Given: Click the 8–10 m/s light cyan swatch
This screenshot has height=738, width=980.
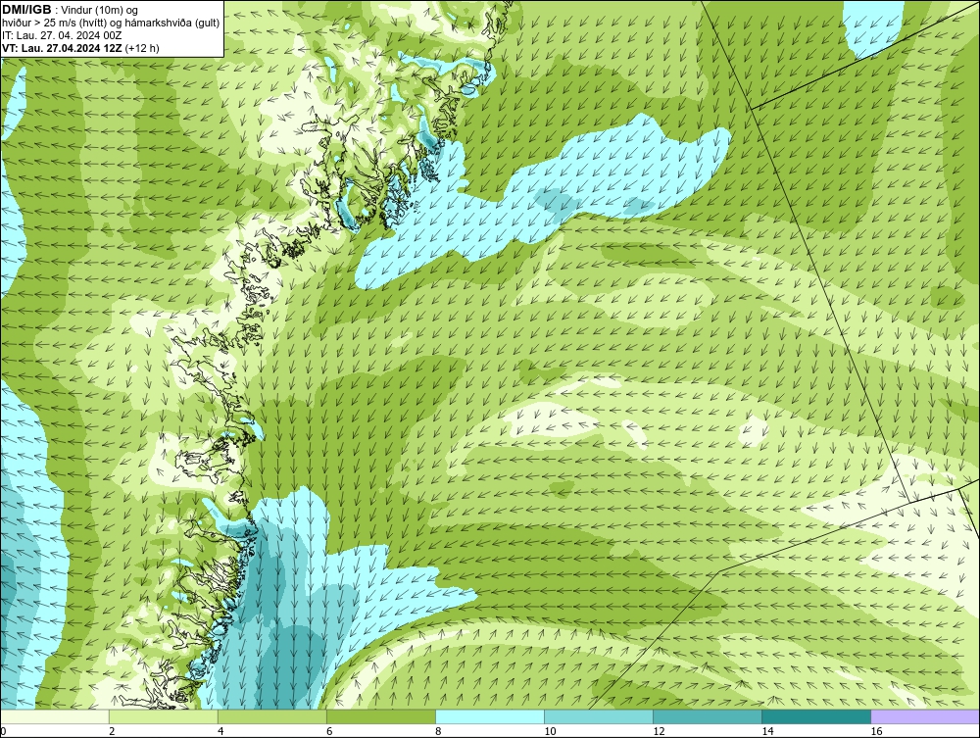Looking at the screenshot, I should [490, 716].
